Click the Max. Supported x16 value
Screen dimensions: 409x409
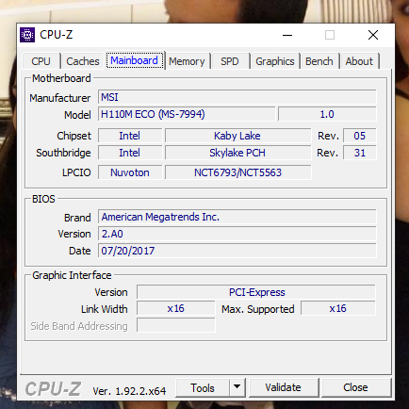pyautogui.click(x=338, y=308)
